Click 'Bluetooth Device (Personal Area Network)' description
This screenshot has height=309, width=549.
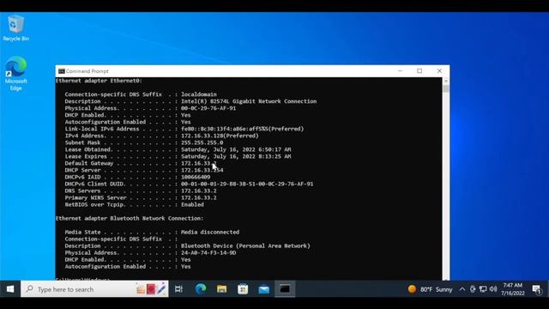click(x=245, y=246)
